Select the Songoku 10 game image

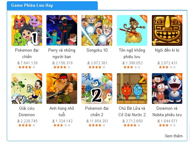(x=97, y=30)
